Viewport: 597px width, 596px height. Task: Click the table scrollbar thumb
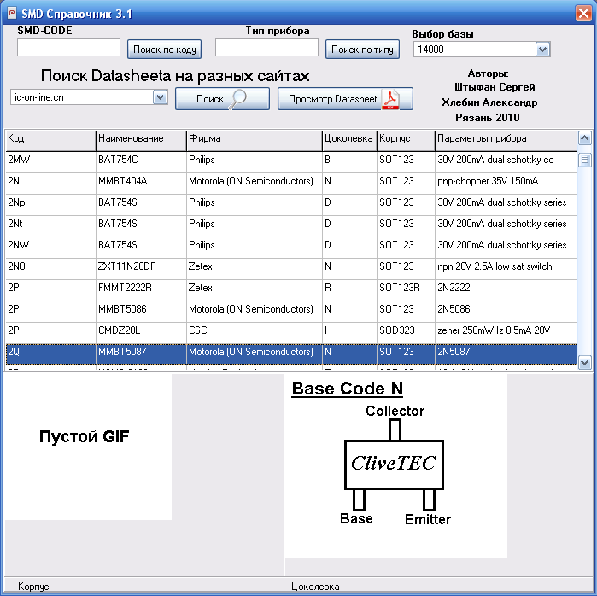[x=585, y=160]
